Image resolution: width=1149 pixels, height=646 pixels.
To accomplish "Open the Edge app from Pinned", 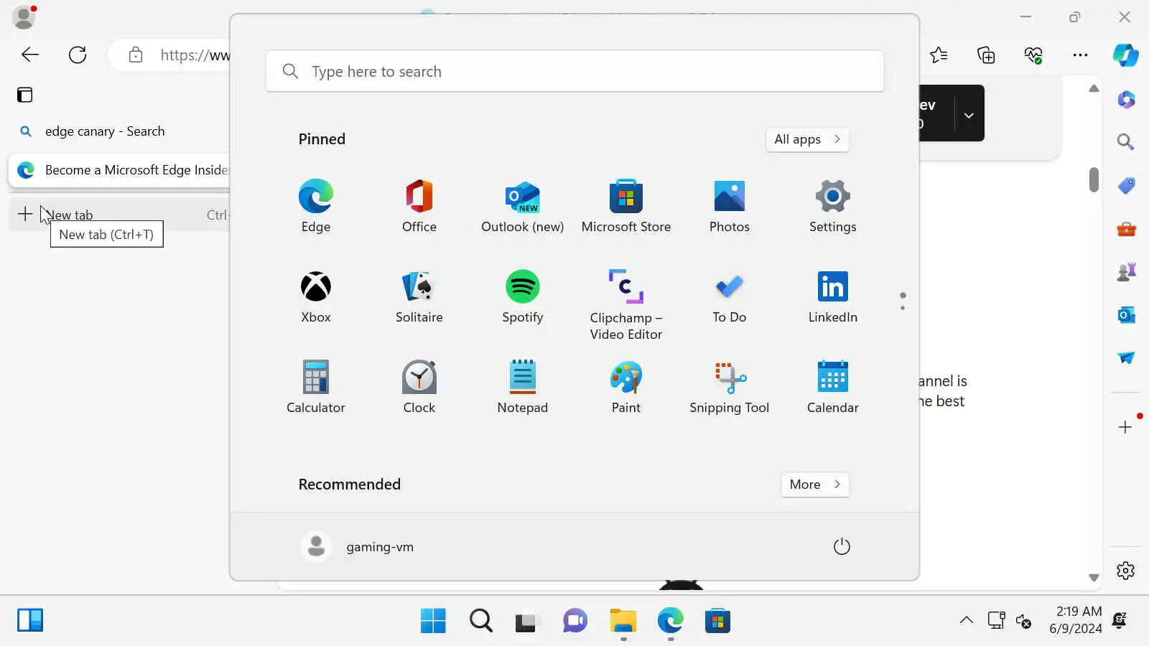I will point(316,206).
